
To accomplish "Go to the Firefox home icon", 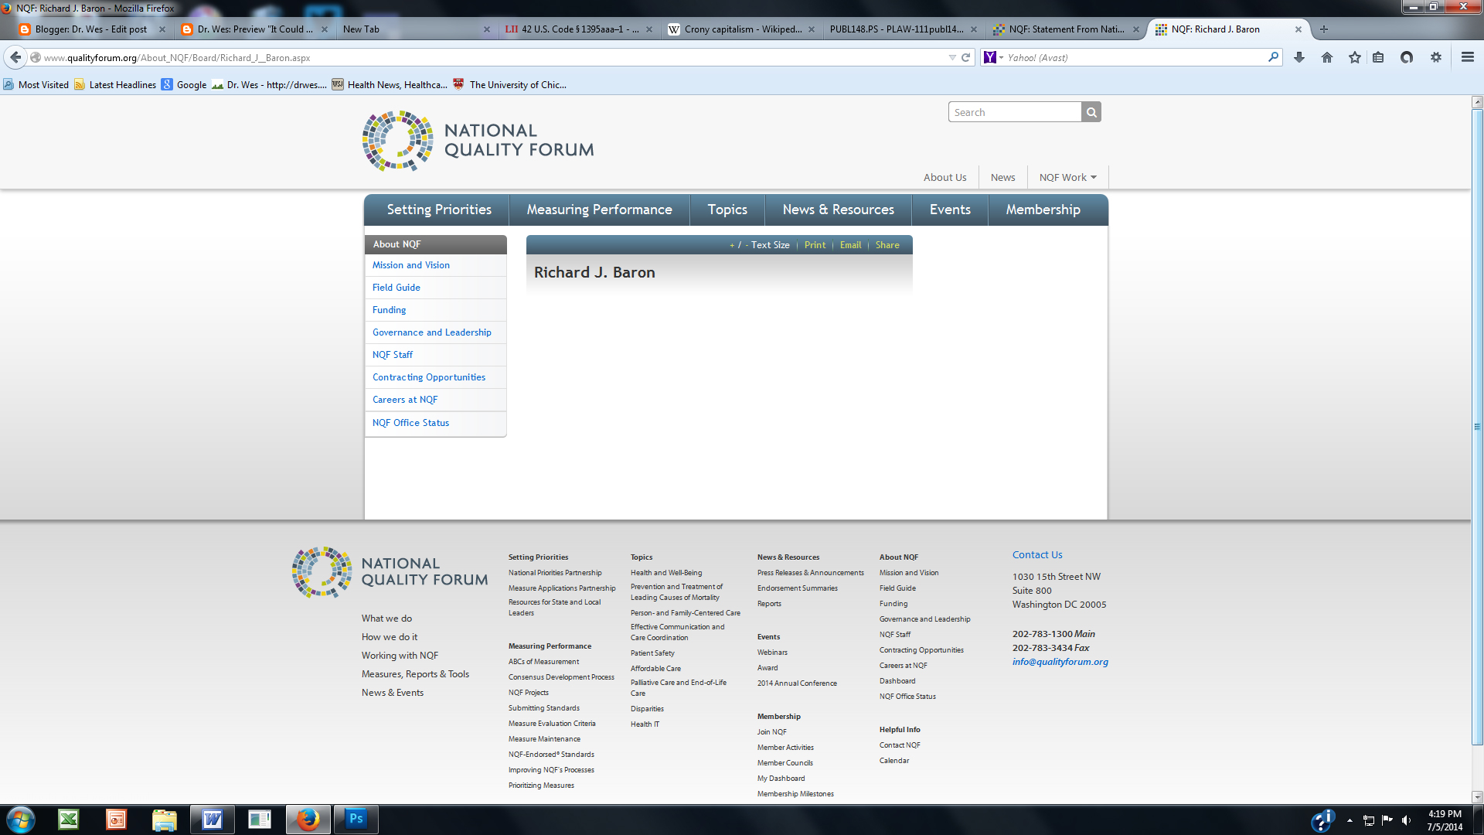I will click(1327, 57).
